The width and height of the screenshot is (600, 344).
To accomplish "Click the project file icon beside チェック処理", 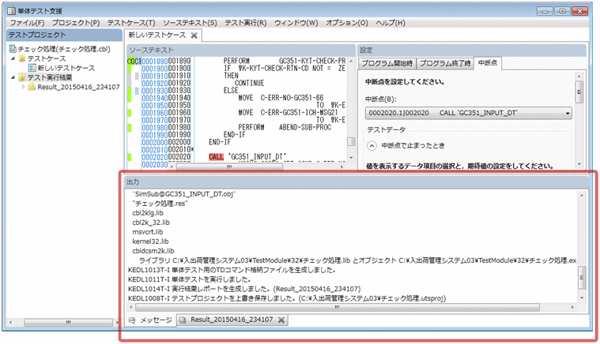I will click(13, 49).
